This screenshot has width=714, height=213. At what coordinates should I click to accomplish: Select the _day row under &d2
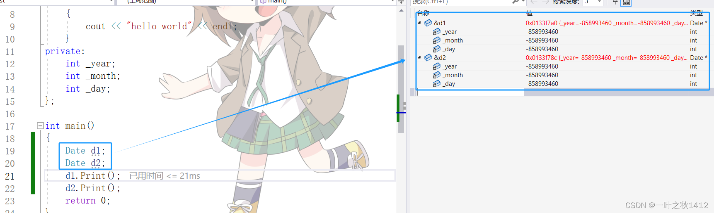449,84
